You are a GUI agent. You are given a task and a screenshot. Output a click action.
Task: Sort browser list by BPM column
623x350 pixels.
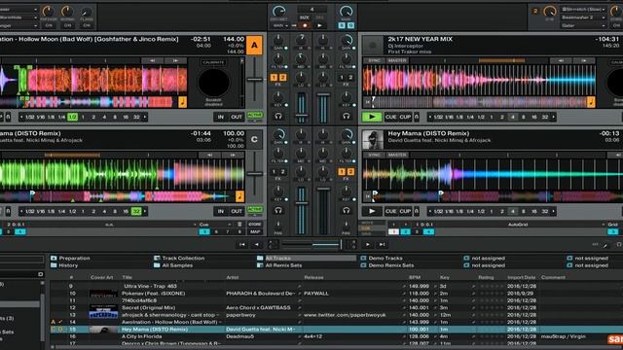[414, 277]
